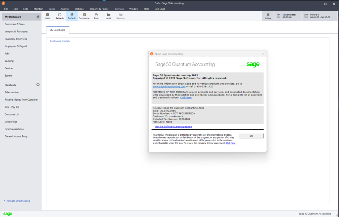
Task: Open the File menu
Action: click(x=6, y=9)
